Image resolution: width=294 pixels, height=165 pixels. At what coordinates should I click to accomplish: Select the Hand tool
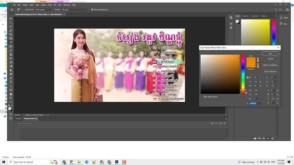point(11,94)
